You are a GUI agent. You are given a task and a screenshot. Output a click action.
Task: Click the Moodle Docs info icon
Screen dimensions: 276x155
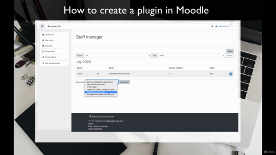pos(90,116)
